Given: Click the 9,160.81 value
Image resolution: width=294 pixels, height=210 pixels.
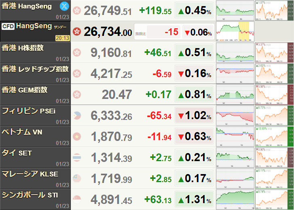Looking at the screenshot, I should [111, 52].
